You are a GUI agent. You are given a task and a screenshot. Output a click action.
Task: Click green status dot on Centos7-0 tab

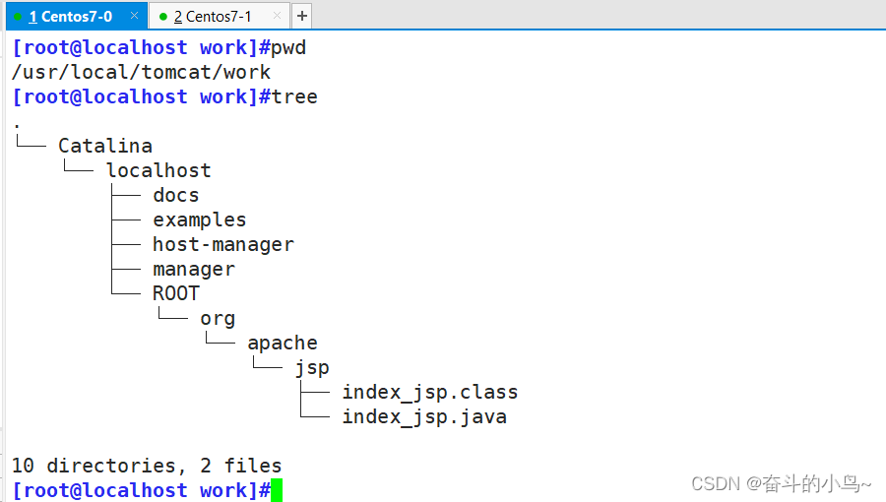pyautogui.click(x=18, y=17)
